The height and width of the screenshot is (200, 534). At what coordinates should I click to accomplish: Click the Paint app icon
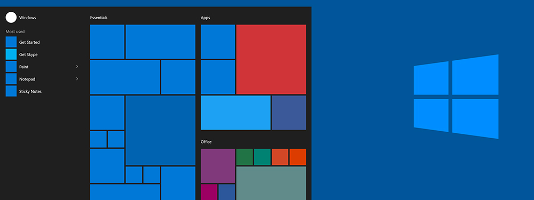tap(11, 67)
